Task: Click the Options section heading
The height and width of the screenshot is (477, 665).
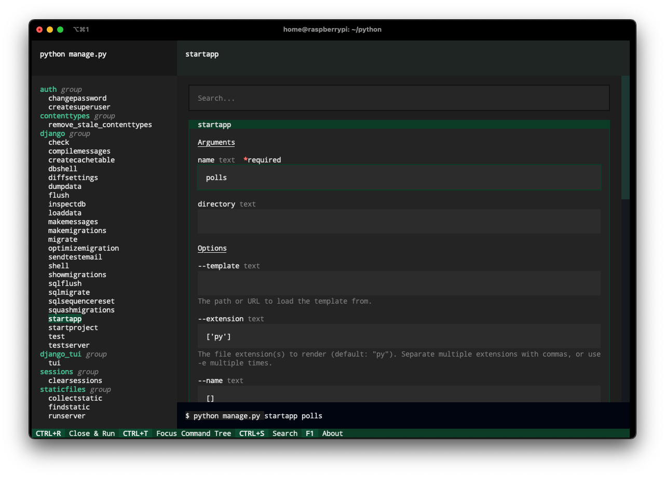Action: (x=212, y=248)
